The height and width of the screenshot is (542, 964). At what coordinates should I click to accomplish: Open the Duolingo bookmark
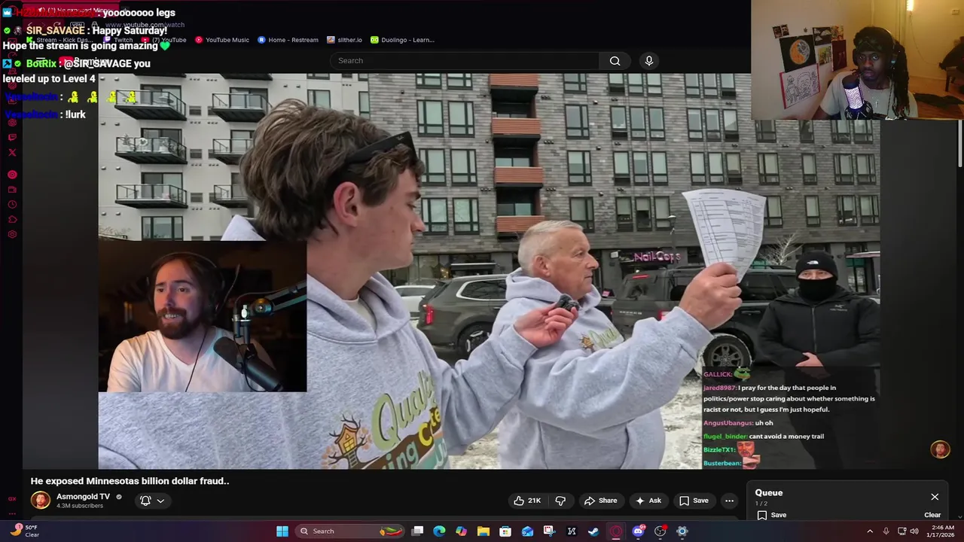[x=402, y=40]
